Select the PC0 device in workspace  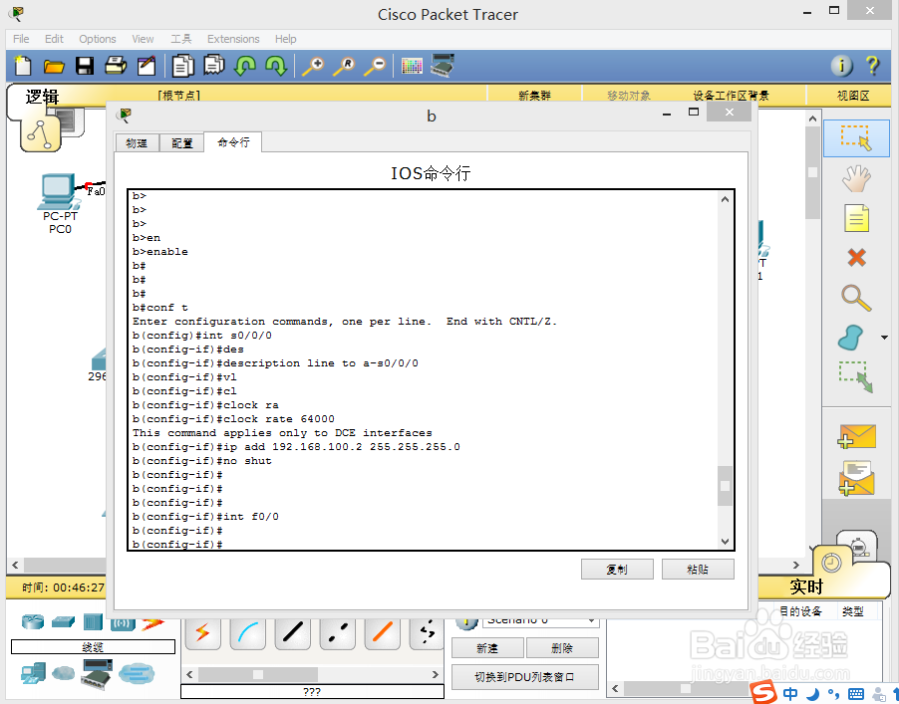[58, 203]
